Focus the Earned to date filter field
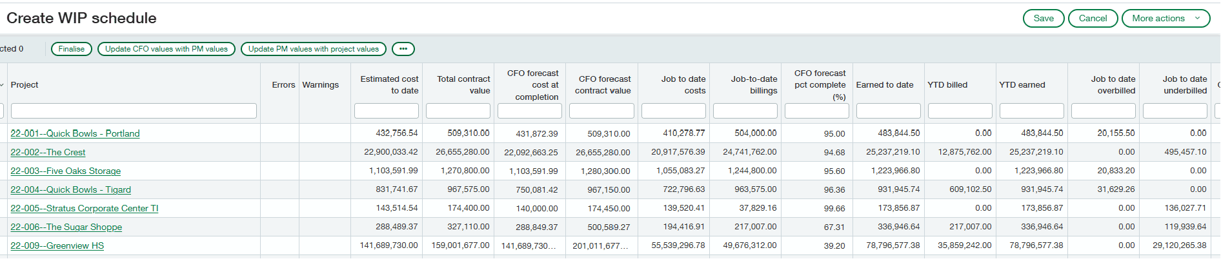The width and height of the screenshot is (1221, 259). click(889, 111)
